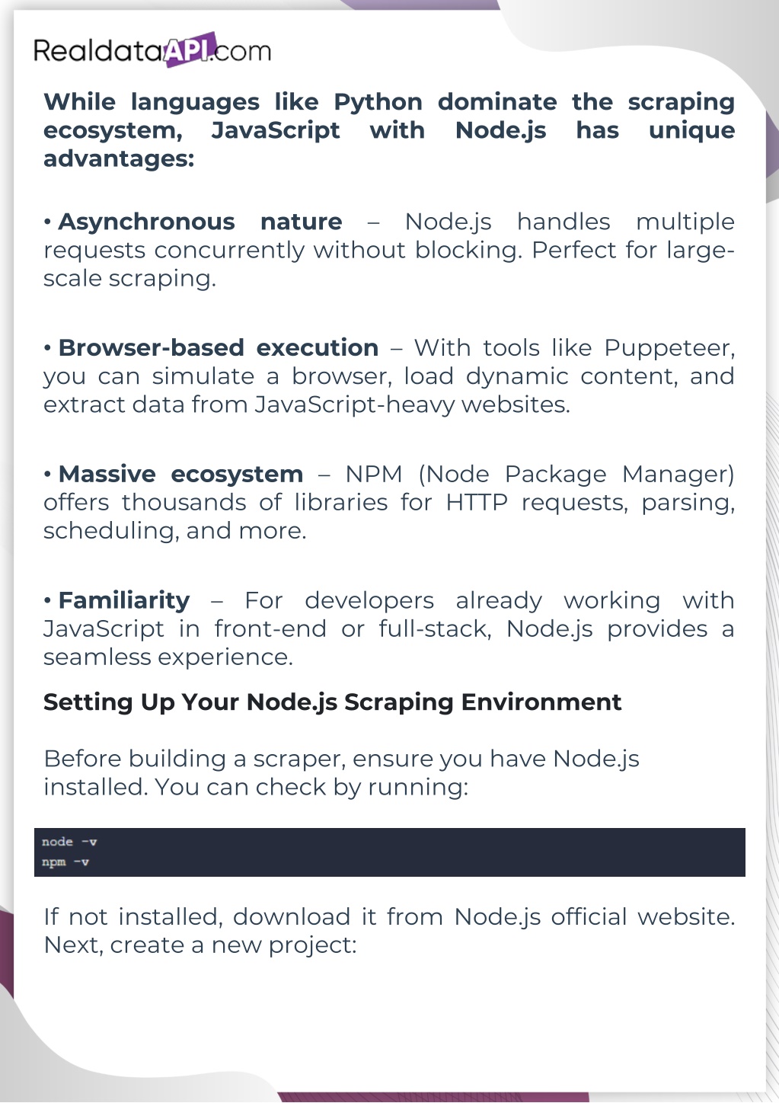The width and height of the screenshot is (779, 1103).
Task: Click "Node.js official website" text
Action: click(x=594, y=916)
